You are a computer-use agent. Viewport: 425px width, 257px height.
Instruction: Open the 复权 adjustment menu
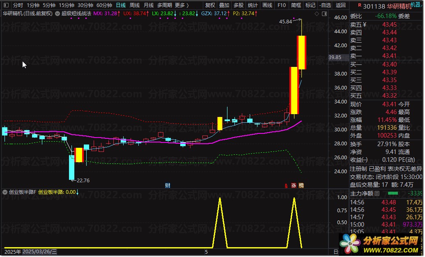click(210, 5)
